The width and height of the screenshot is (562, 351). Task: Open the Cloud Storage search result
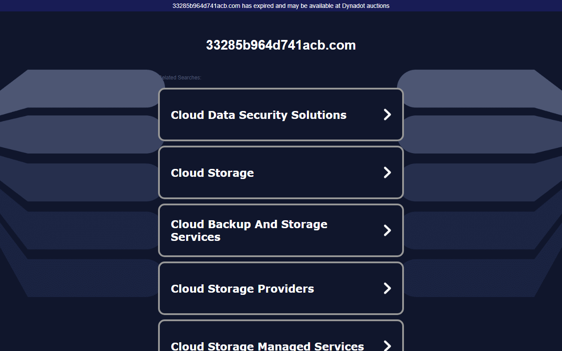pyautogui.click(x=281, y=172)
